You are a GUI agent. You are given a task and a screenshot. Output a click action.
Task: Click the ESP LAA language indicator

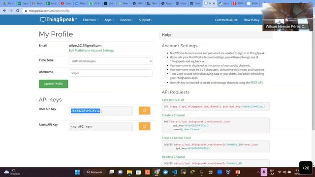(x=272, y=172)
